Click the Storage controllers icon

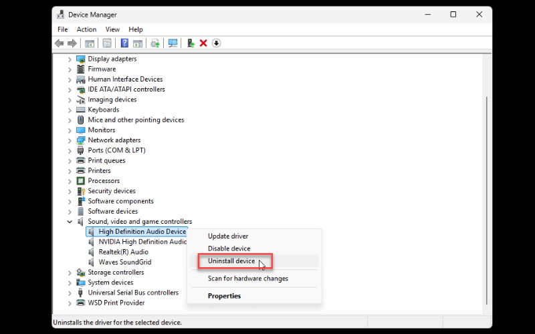[80, 273]
